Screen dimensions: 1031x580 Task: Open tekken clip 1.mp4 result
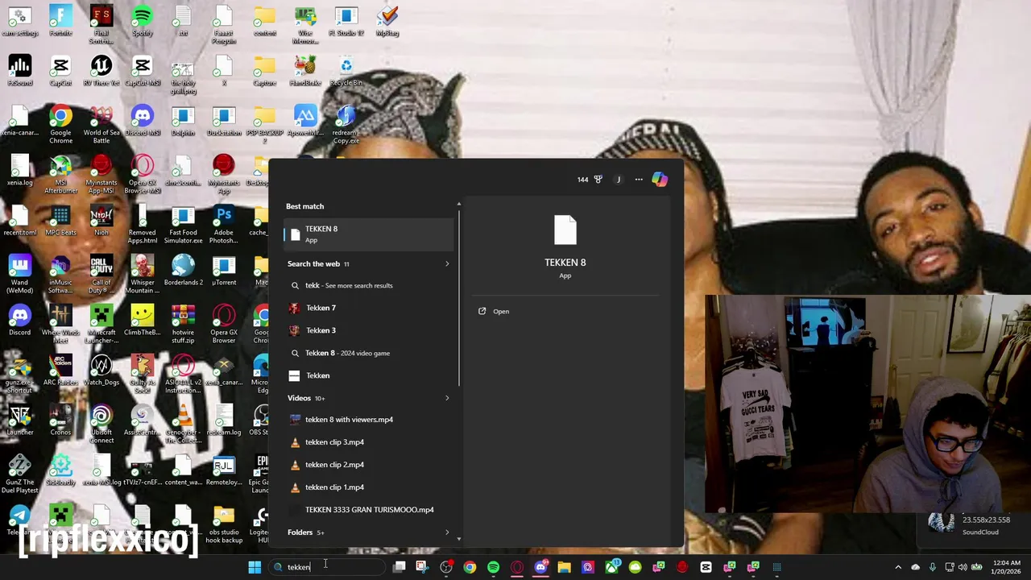(x=368, y=487)
